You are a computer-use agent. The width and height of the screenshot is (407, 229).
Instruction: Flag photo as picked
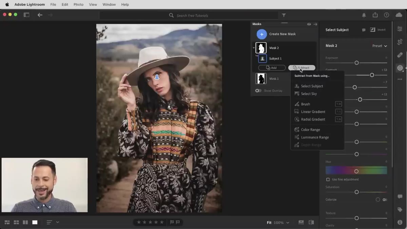[172, 222]
